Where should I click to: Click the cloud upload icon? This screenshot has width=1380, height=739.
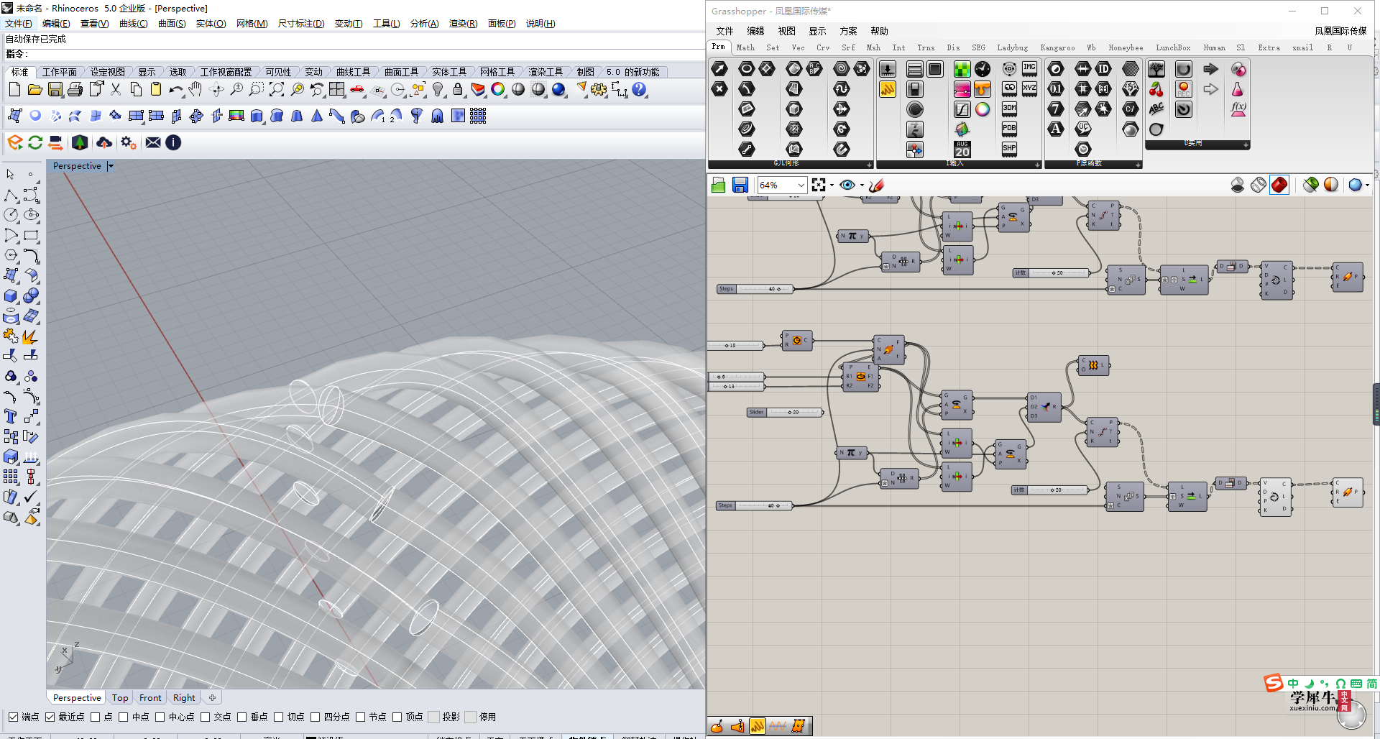(x=104, y=142)
